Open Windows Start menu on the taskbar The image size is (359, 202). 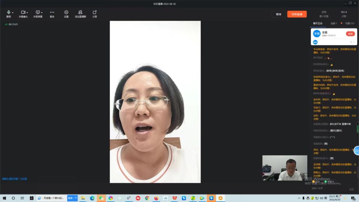coord(4,198)
